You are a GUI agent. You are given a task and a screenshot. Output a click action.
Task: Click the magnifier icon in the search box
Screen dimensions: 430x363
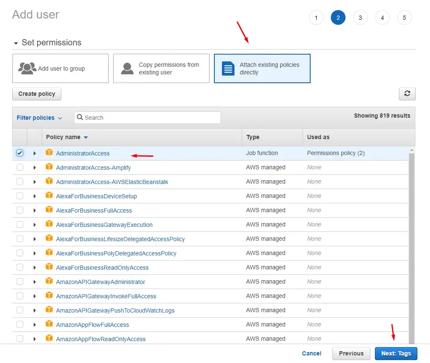click(80, 118)
